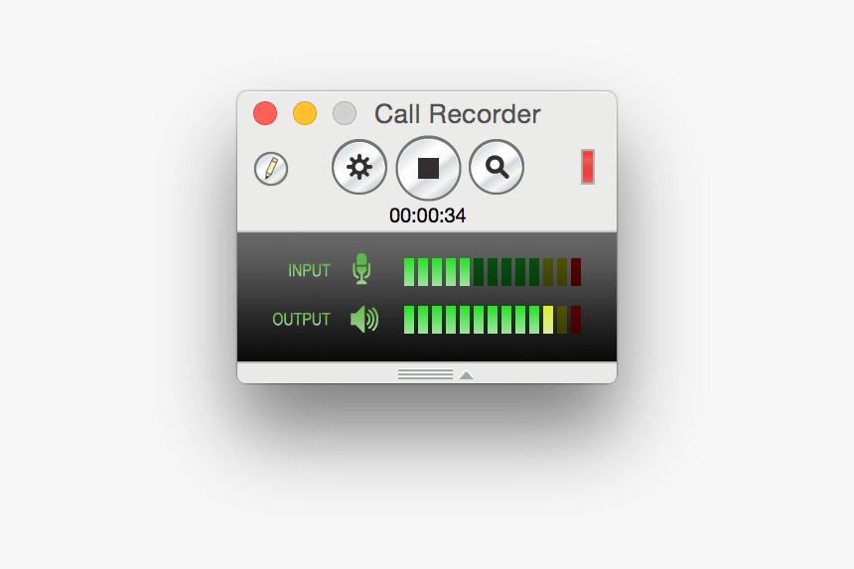This screenshot has height=569, width=854.
Task: Click the 00:00:34 recording timer
Action: tap(428, 215)
